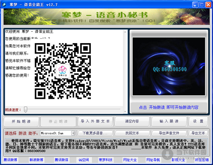
Task: Click the 导出文本 button
Action: [198, 133]
